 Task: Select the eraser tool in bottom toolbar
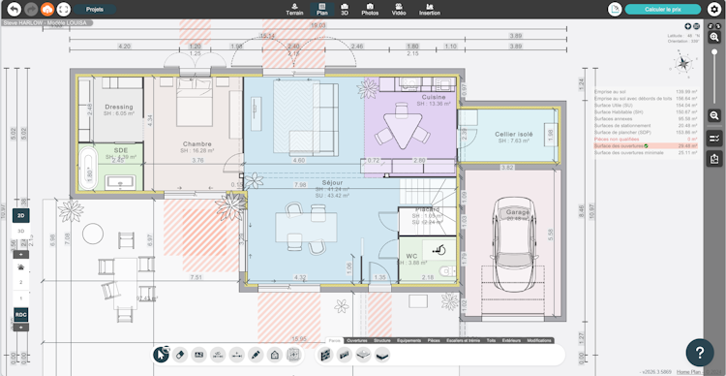180,355
